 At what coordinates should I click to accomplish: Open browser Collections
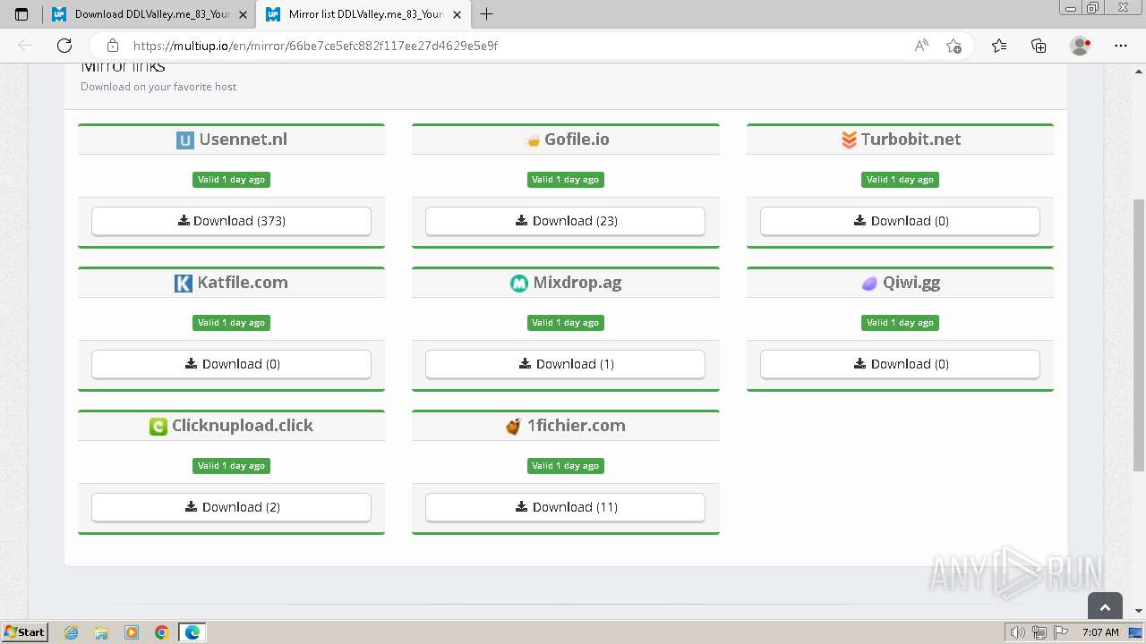(x=1039, y=46)
